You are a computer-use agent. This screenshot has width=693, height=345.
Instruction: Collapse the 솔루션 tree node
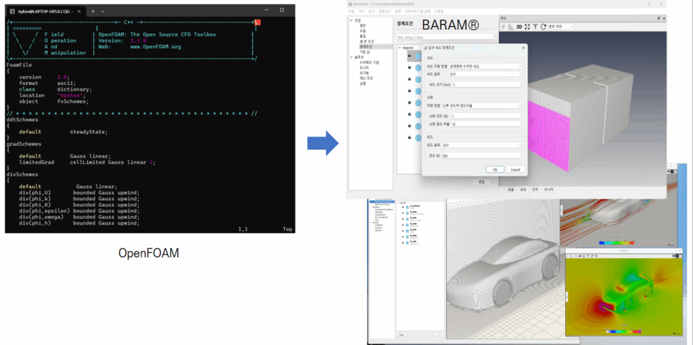coord(352,57)
